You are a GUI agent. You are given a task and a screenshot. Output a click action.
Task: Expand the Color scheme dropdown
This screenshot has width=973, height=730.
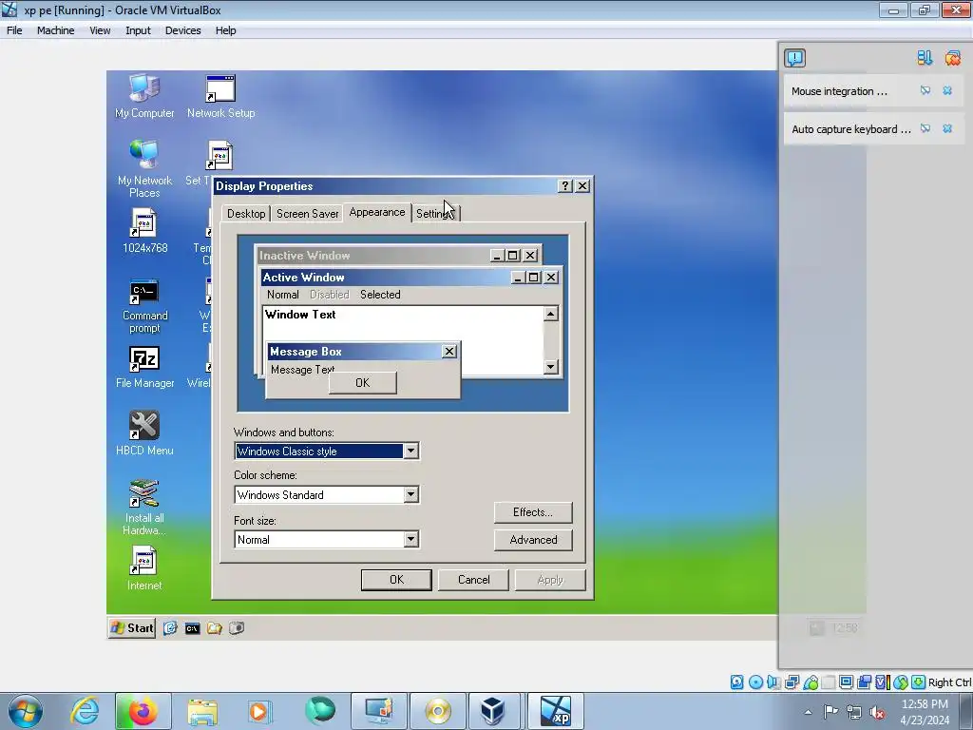coord(410,494)
